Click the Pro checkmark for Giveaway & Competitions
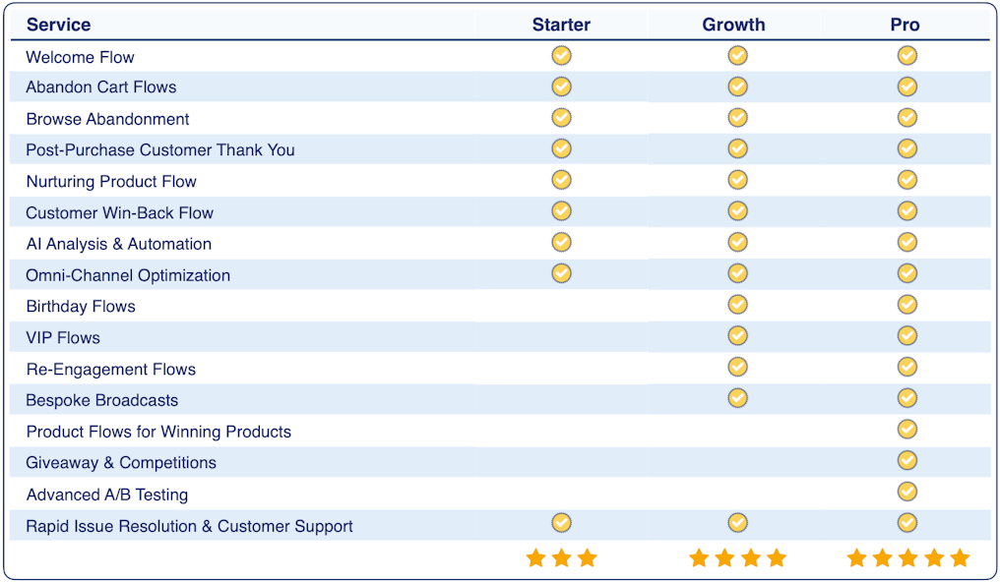This screenshot has width=1000, height=583. click(906, 461)
